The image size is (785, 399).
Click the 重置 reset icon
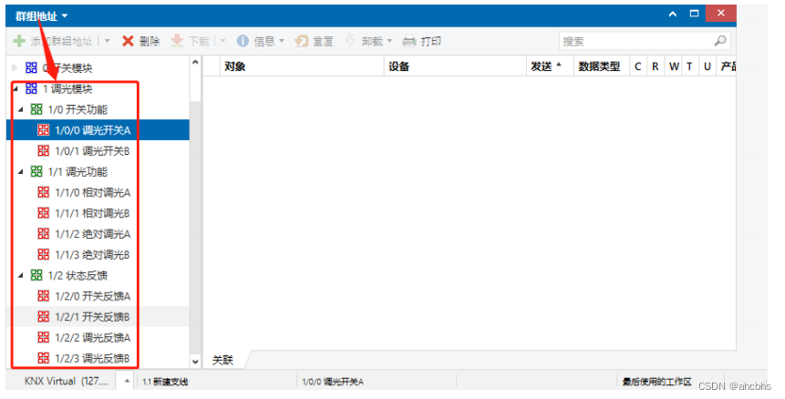click(x=302, y=41)
